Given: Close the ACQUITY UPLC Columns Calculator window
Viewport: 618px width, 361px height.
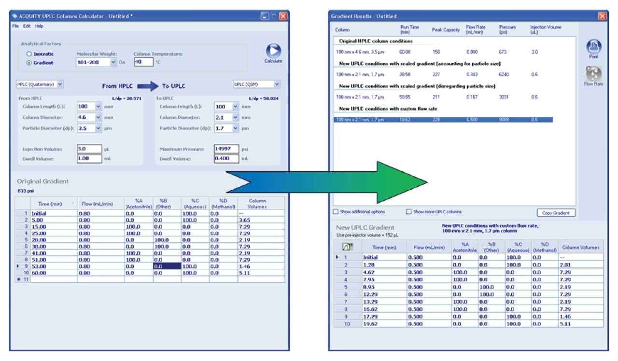Looking at the screenshot, I should click(283, 16).
